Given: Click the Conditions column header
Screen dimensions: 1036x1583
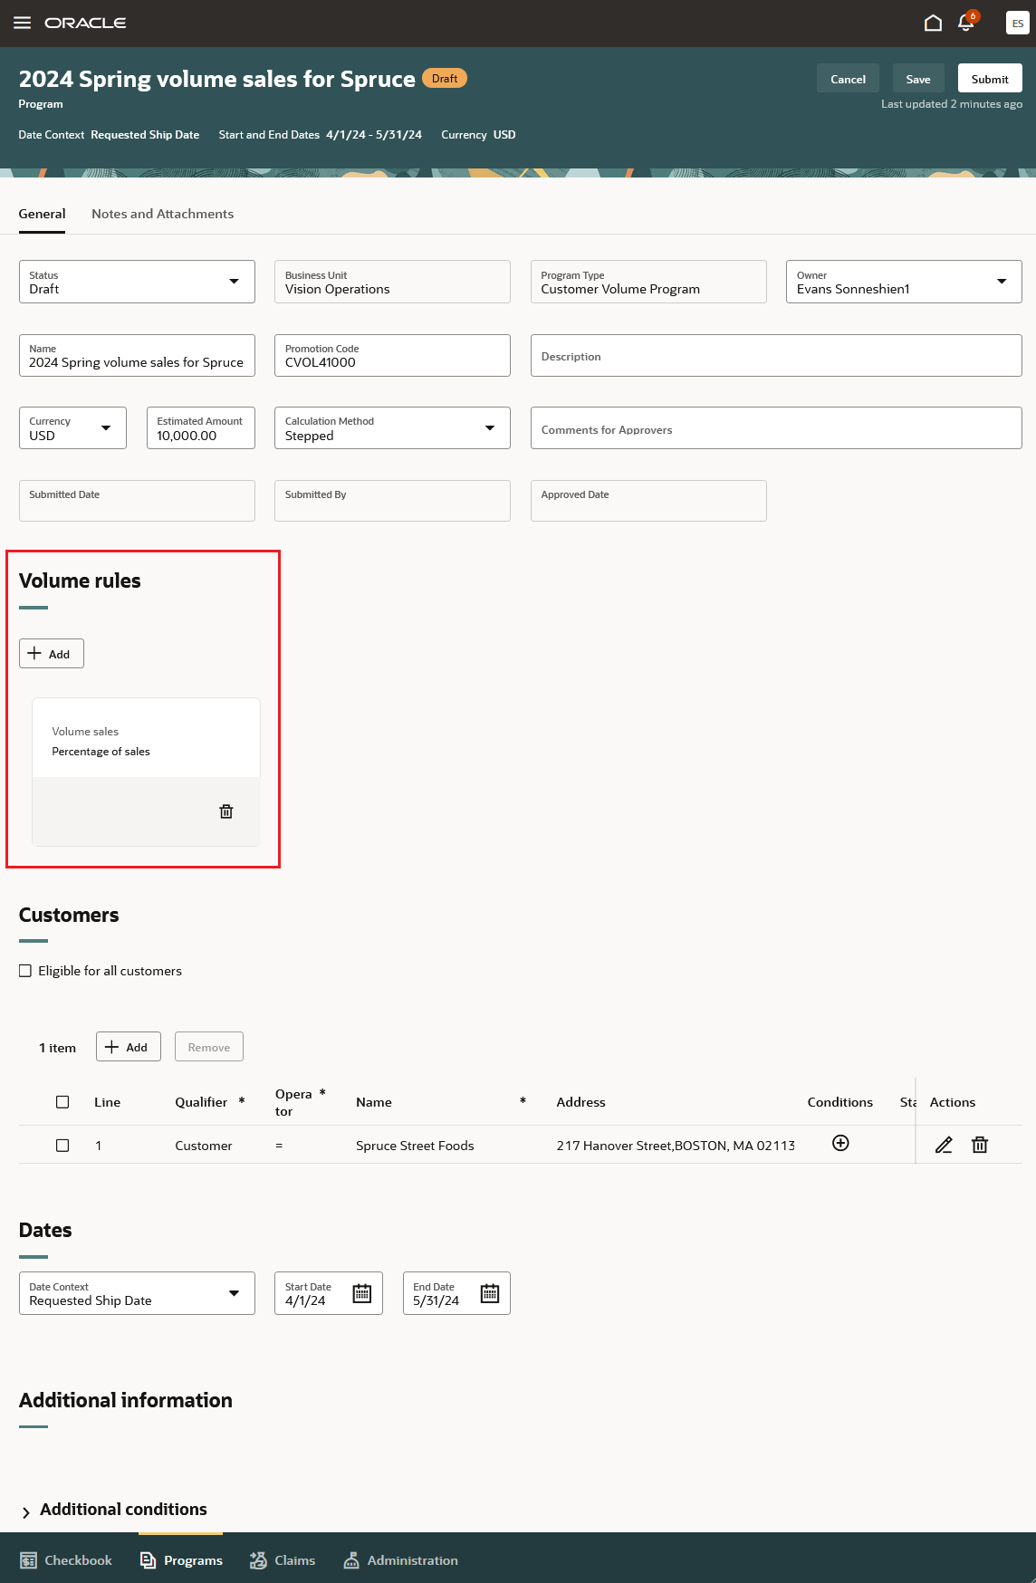Looking at the screenshot, I should point(840,1102).
